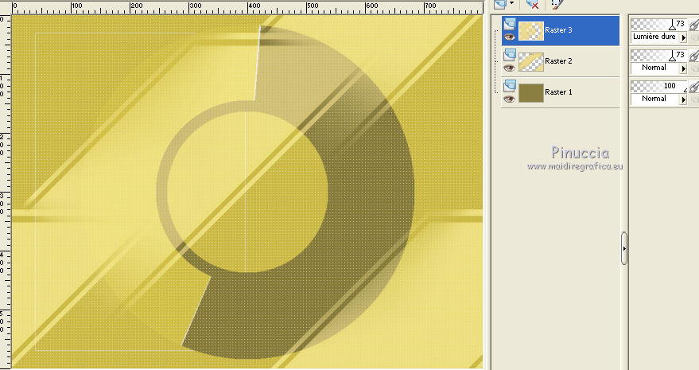
Task: Click the brush icon in the layer palette toolbar
Action: [557, 4]
